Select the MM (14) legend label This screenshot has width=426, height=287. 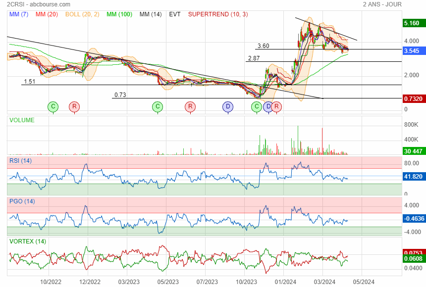coord(151,14)
